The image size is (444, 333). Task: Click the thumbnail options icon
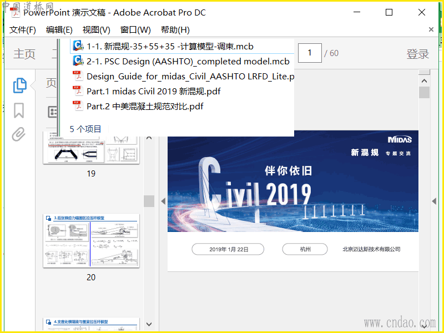53,112
